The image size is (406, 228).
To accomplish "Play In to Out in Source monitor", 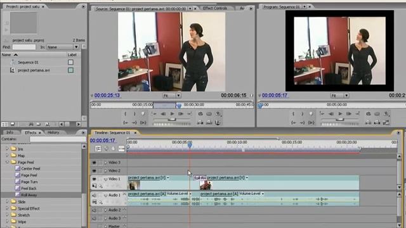I will pos(143,122).
